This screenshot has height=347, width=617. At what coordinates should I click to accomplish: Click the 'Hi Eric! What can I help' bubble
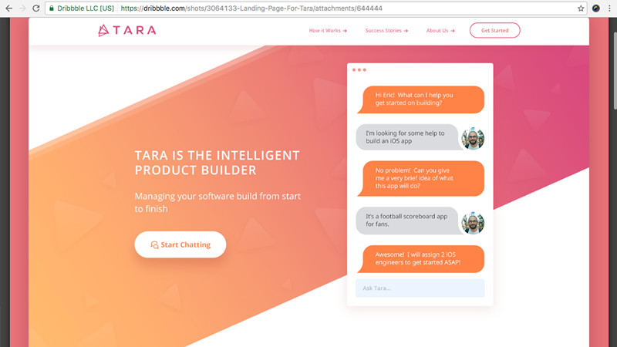point(420,99)
